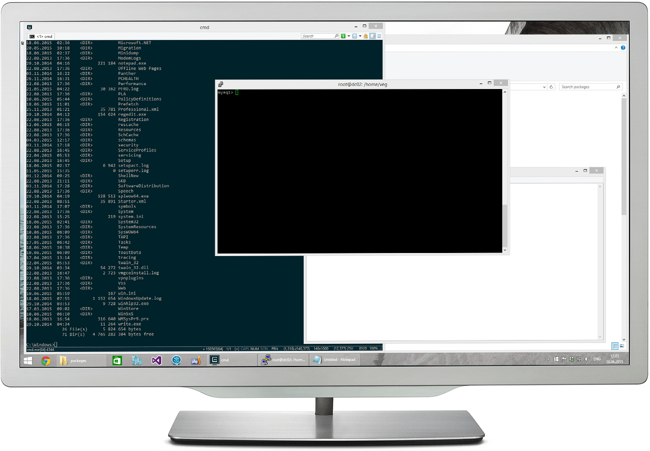650x451 pixels.
Task: Click the 'root@dc02: /home/veg' title bar
Action: pos(362,84)
